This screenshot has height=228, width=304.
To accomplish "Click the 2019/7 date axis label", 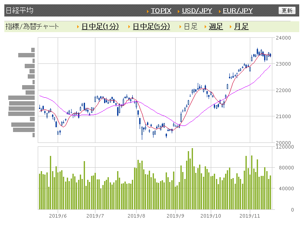I will 95,216.
